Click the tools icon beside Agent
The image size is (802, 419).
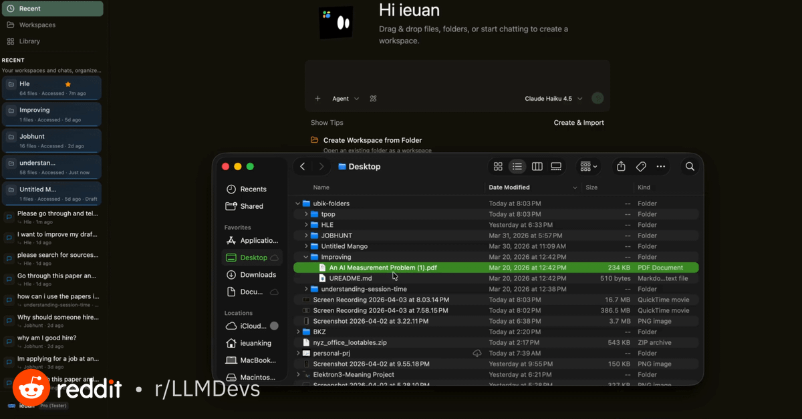coord(374,99)
